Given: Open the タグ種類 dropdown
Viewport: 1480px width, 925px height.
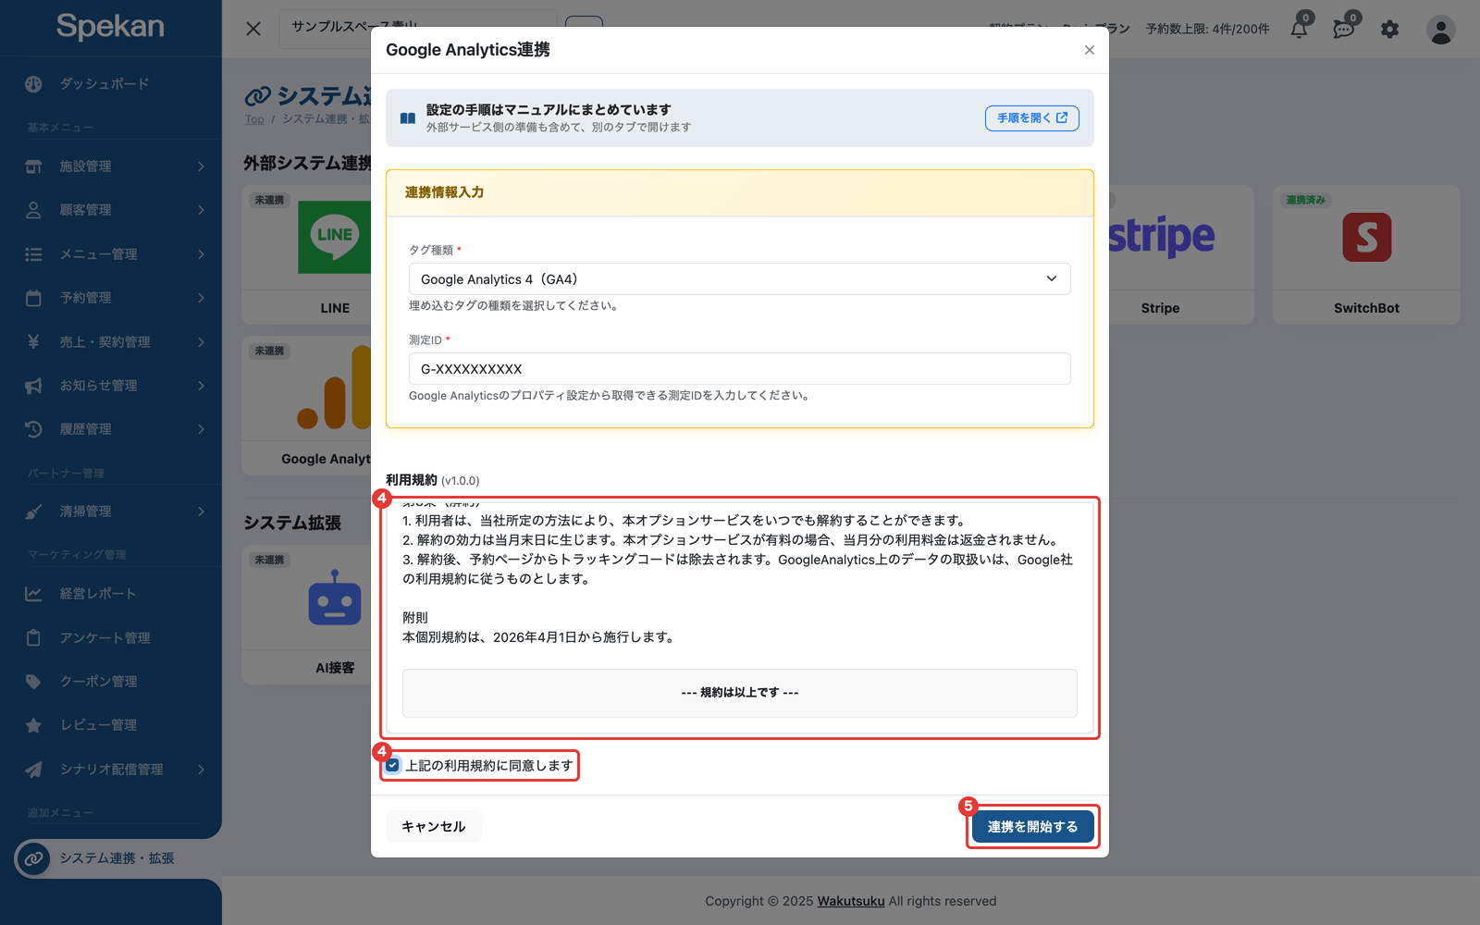Looking at the screenshot, I should [740, 279].
